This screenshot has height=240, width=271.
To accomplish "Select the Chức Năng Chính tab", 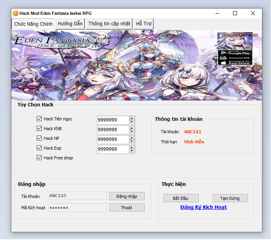I will tap(33, 24).
